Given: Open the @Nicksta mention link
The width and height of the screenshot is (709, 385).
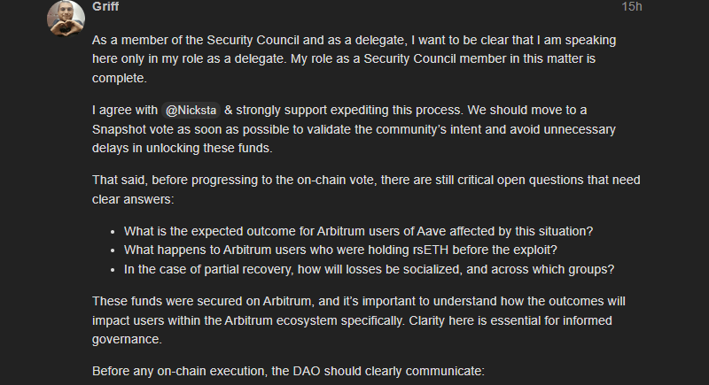Looking at the screenshot, I should 191,110.
